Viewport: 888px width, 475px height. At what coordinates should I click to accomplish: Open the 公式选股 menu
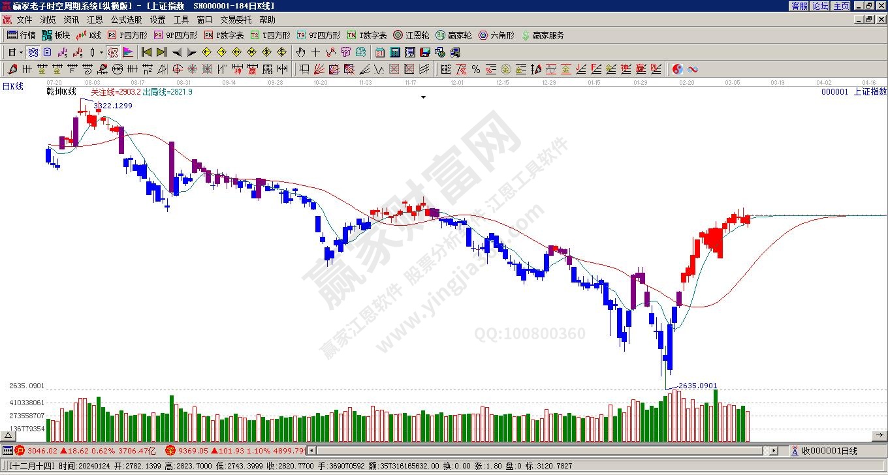tap(126, 20)
